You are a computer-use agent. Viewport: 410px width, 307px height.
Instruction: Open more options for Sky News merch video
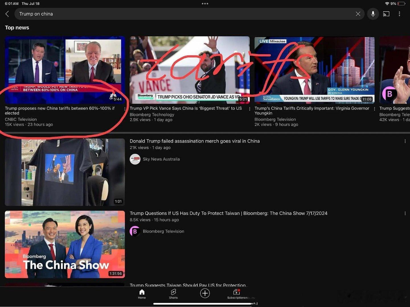[x=405, y=141]
